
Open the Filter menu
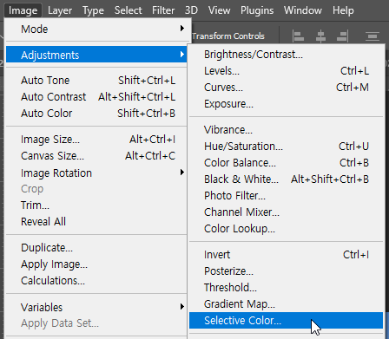(163, 10)
